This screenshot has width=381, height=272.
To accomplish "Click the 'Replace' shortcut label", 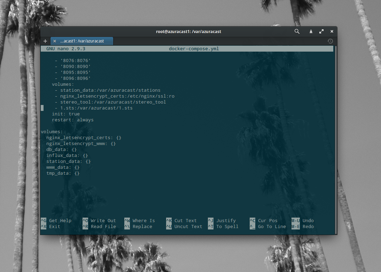I will pos(142,226).
